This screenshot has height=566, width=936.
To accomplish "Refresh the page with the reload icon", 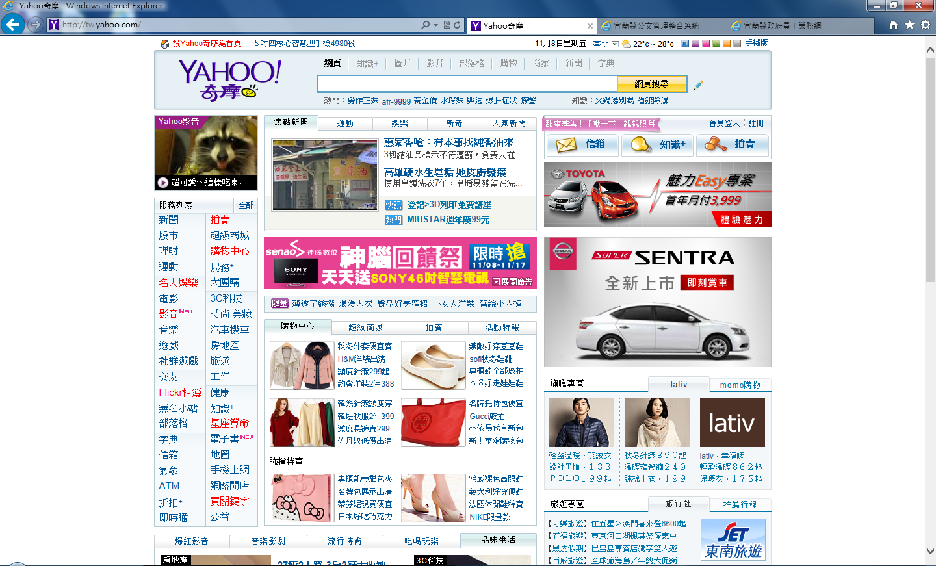I will 457,25.
